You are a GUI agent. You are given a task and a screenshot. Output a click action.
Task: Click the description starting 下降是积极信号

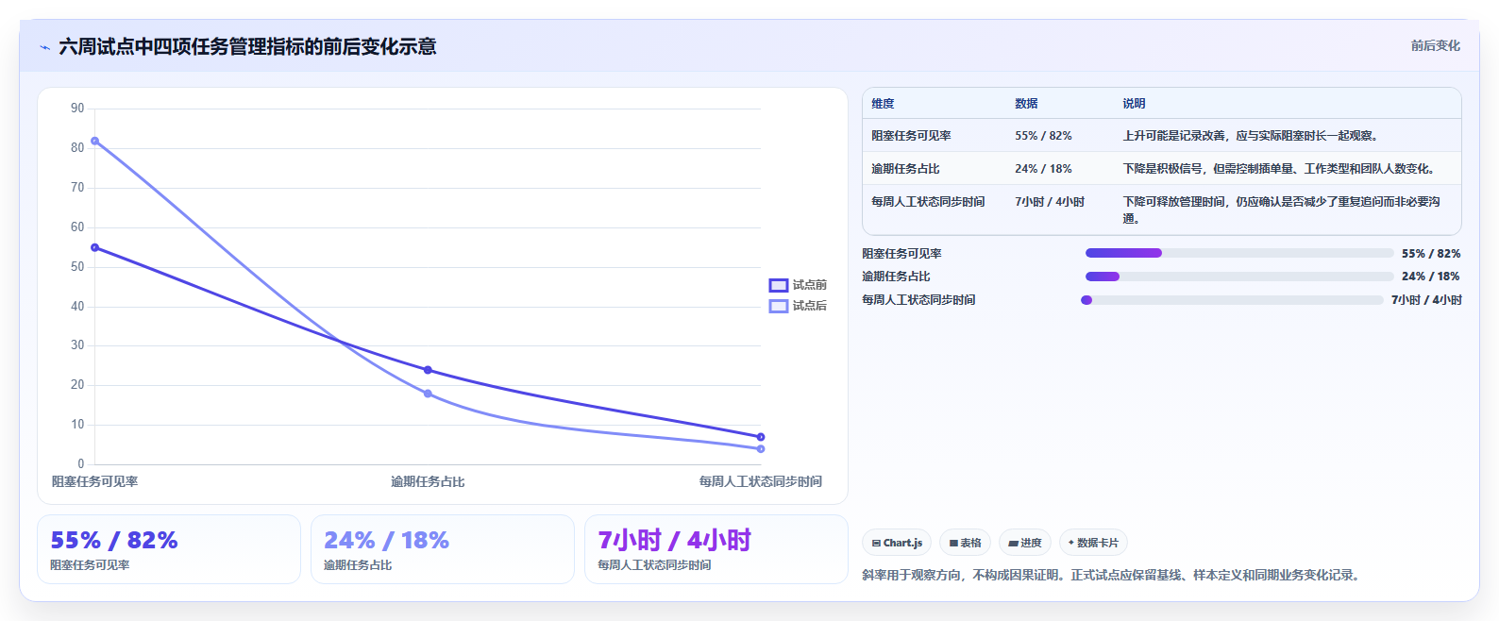(1281, 169)
